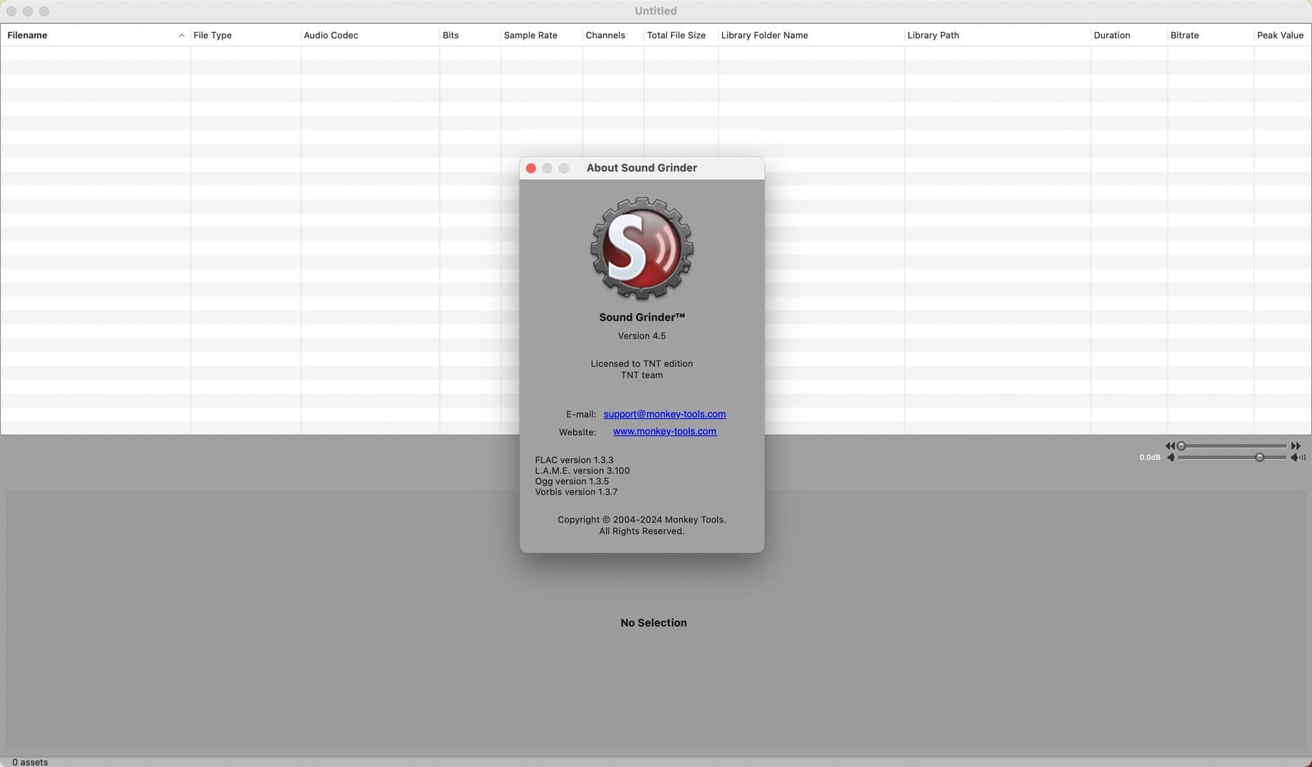This screenshot has height=767, width=1312.
Task: Click the Sound Grinder gear logo
Action: tap(642, 249)
